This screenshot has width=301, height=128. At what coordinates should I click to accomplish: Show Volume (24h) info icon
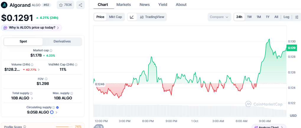pos(32,65)
